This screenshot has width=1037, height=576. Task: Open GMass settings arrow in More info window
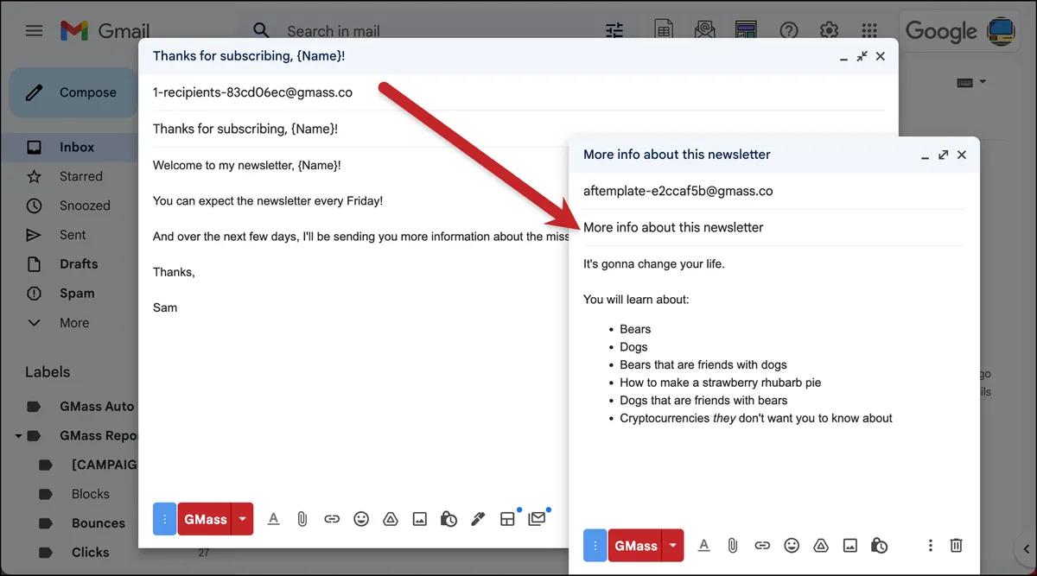[x=673, y=546]
